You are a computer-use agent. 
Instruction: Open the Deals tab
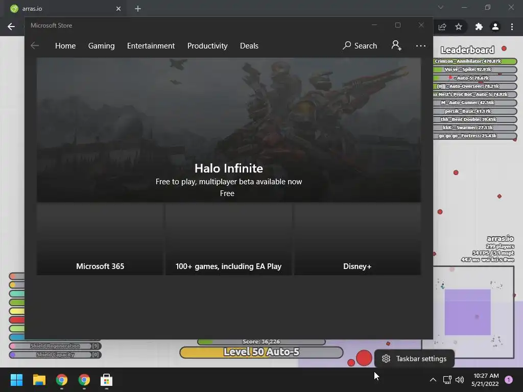(x=249, y=45)
